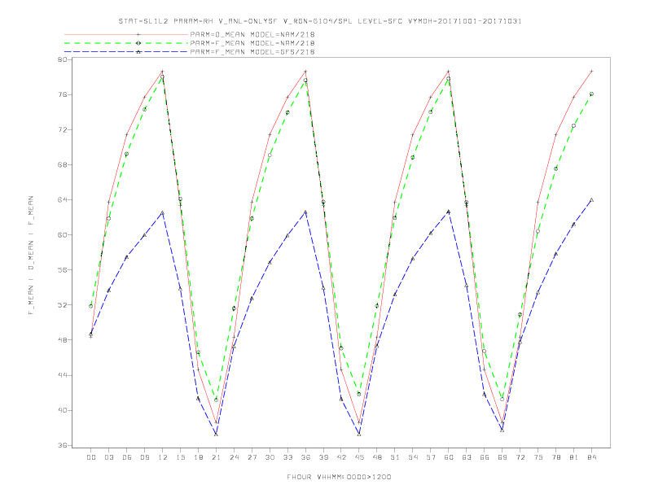Click the x-axis forecast hour label 45

coord(359,457)
